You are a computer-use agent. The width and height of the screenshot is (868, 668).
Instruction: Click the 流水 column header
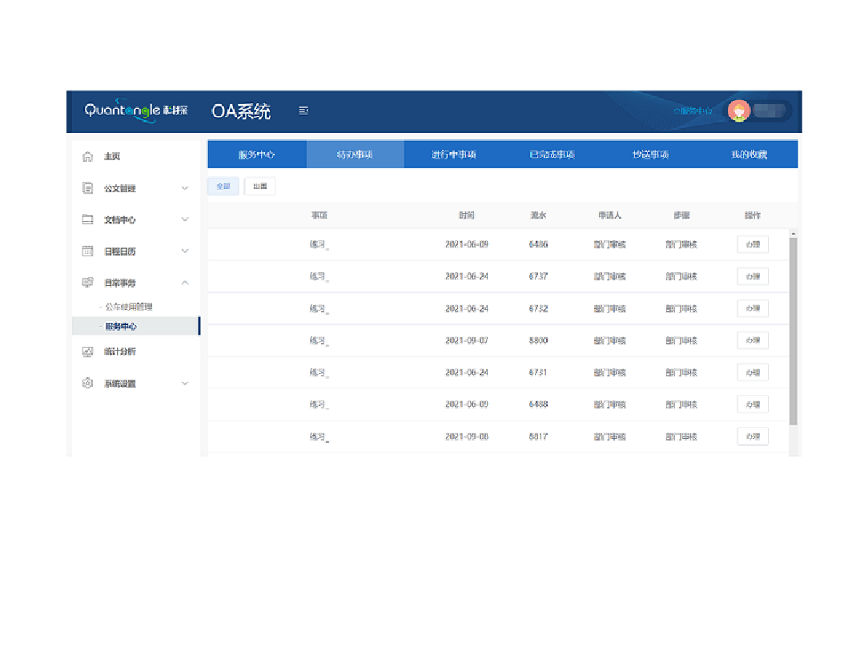click(x=538, y=215)
